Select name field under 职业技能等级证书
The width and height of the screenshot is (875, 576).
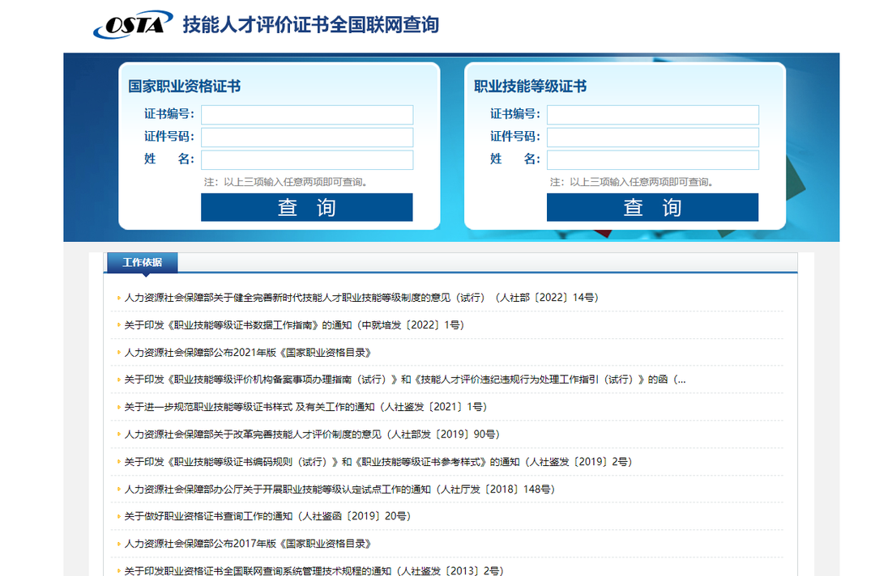pos(653,160)
